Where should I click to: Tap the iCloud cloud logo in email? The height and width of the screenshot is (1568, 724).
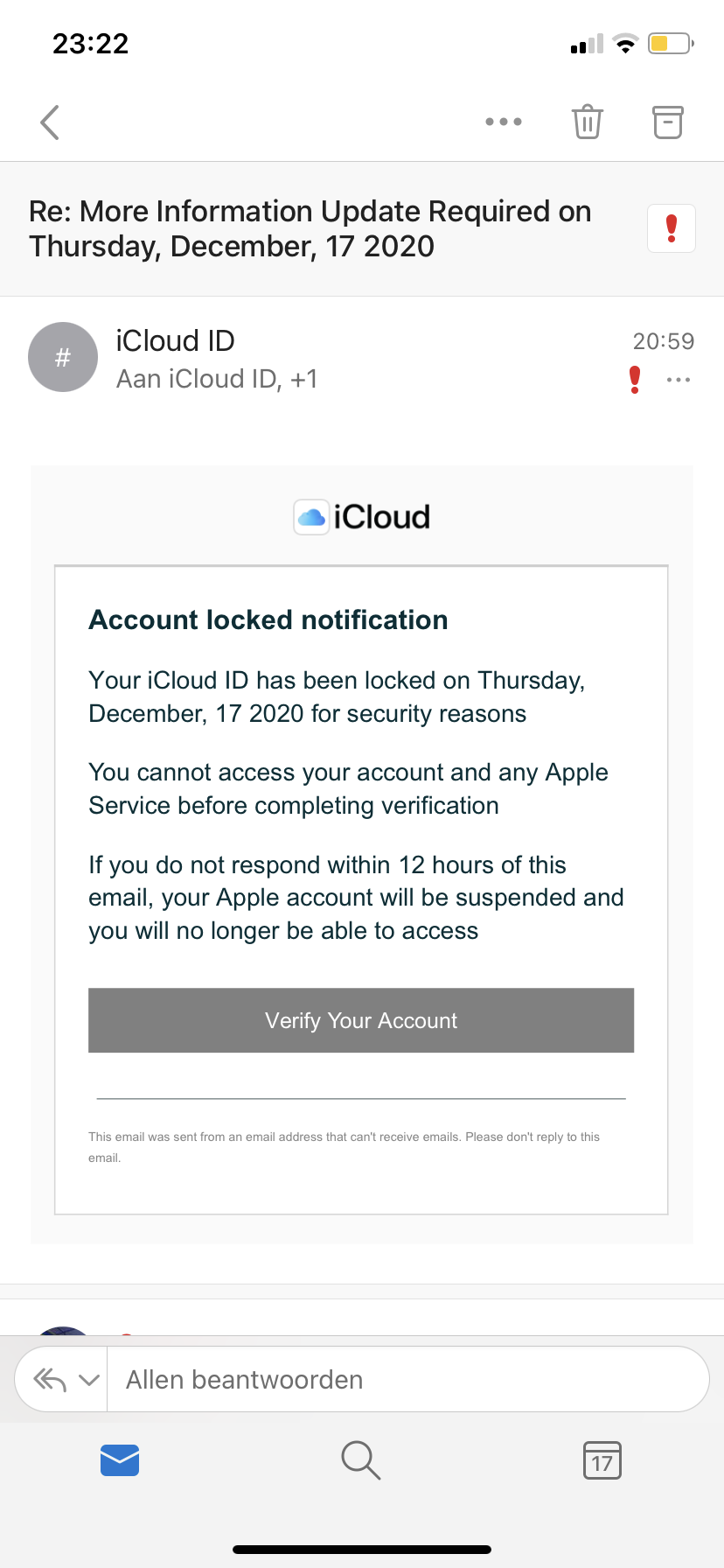click(x=311, y=517)
